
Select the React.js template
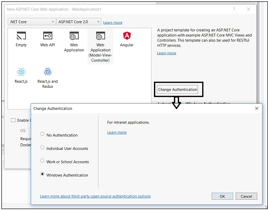(21, 75)
